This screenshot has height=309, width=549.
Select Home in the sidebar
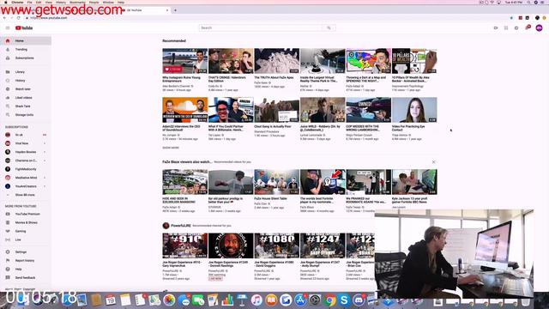pyautogui.click(x=26, y=40)
